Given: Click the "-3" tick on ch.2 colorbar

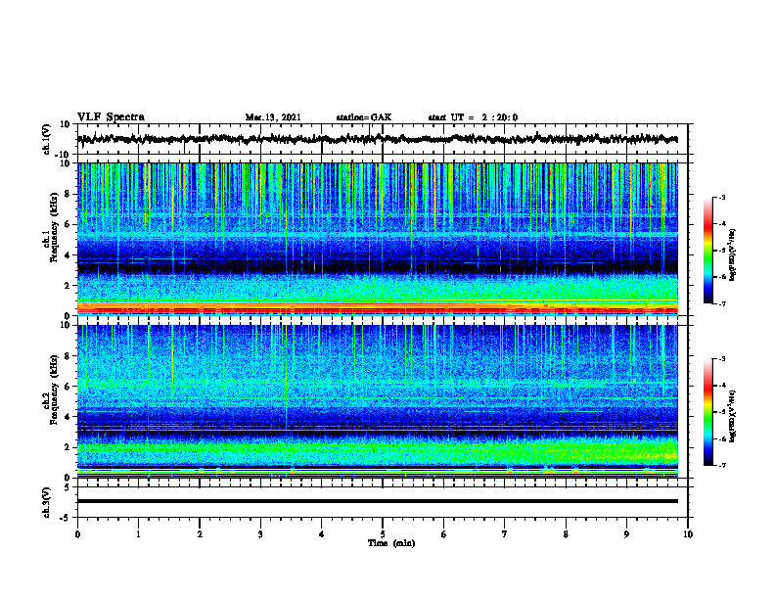Looking at the screenshot, I should pos(722,359).
